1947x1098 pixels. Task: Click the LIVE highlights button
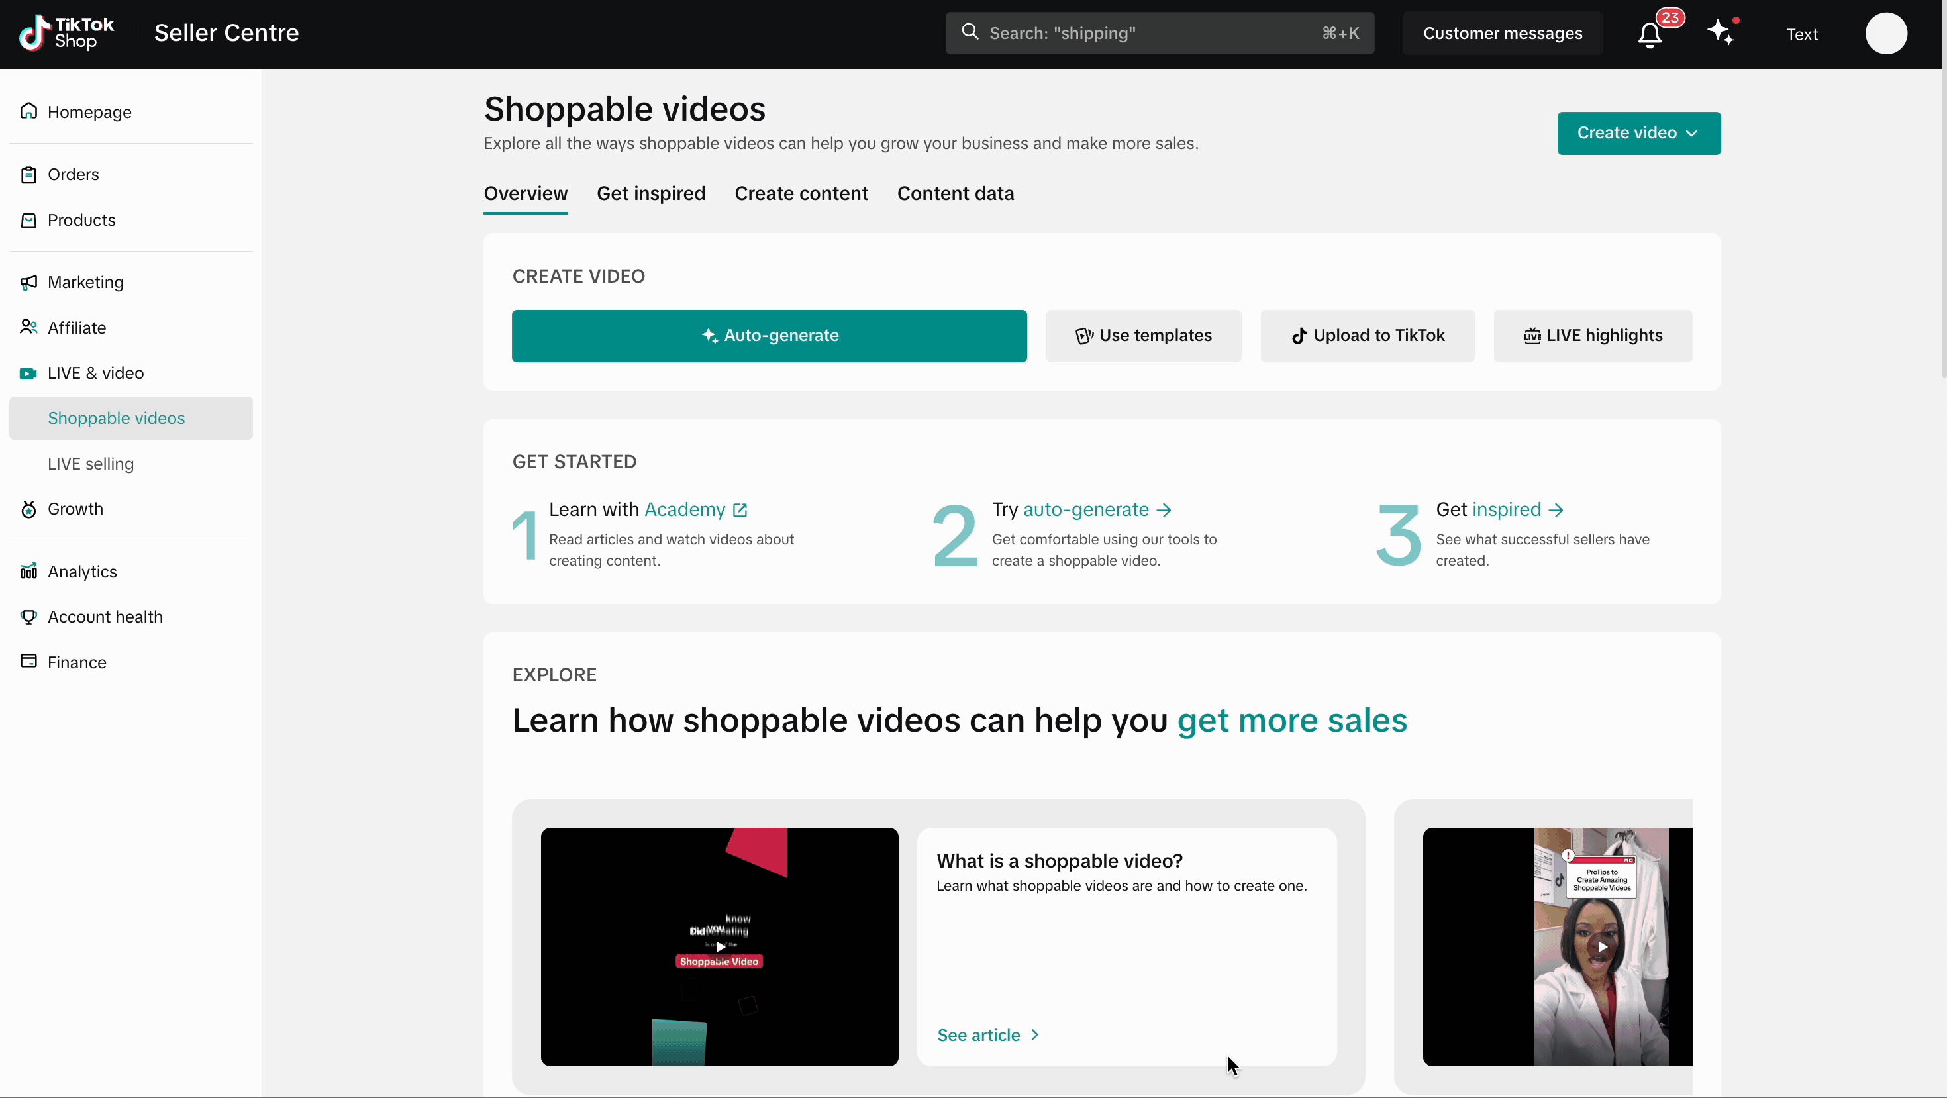tap(1593, 336)
